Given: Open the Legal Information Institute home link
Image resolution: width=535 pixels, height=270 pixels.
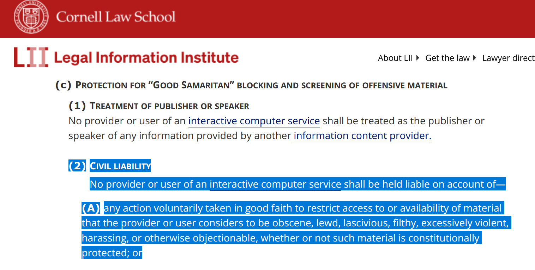Looking at the screenshot, I should [146, 58].
